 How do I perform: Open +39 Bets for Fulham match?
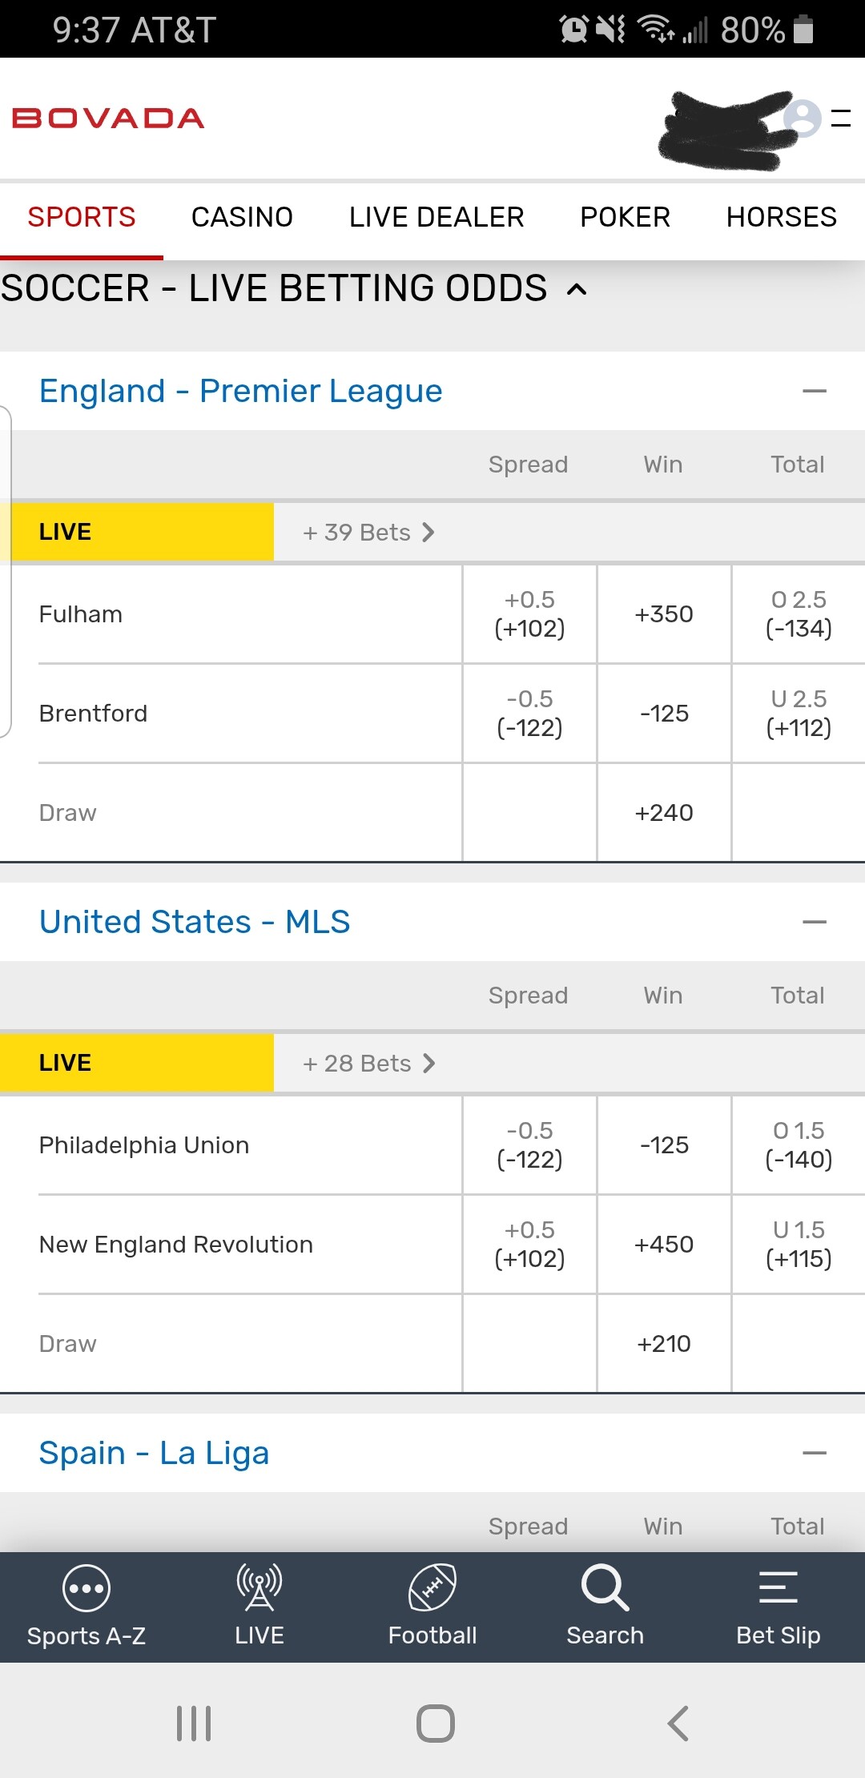(368, 533)
